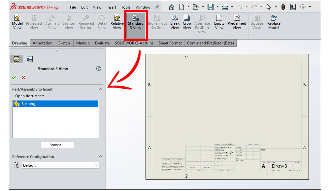Open the Command Predictor (Beta) tab

pyautogui.click(x=211, y=43)
